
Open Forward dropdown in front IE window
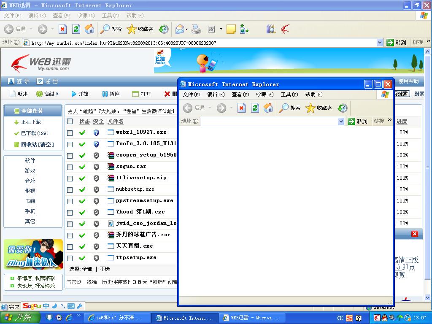[x=231, y=108]
